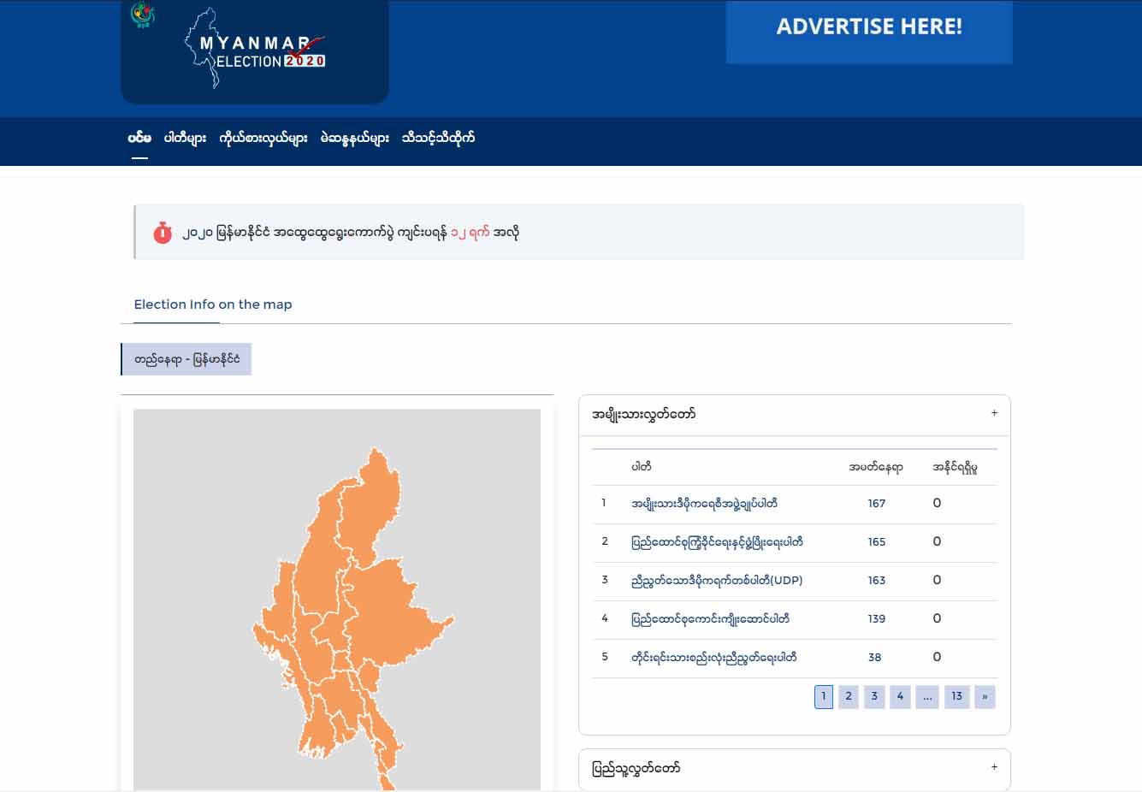Go to pagination page 3
Screen dimensions: 1142x792
[x=874, y=696]
